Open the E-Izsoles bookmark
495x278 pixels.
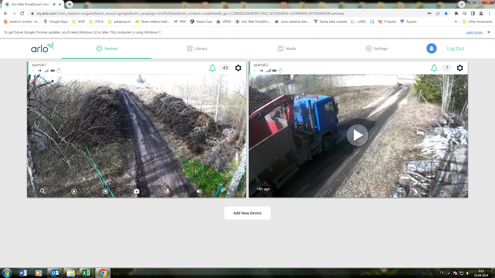coord(387,22)
